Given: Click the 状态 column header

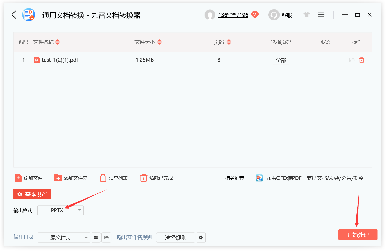Looking at the screenshot, I should pyautogui.click(x=326, y=42).
